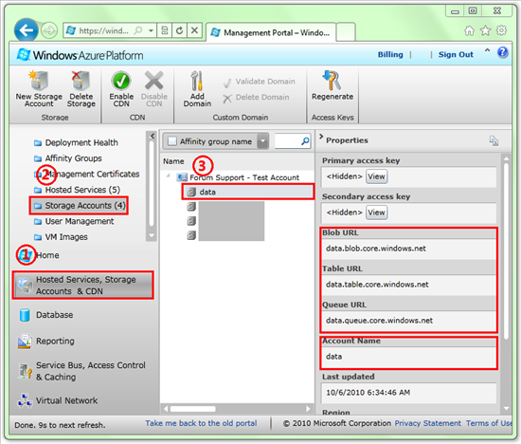Click the browser stop X icon

coord(195,30)
